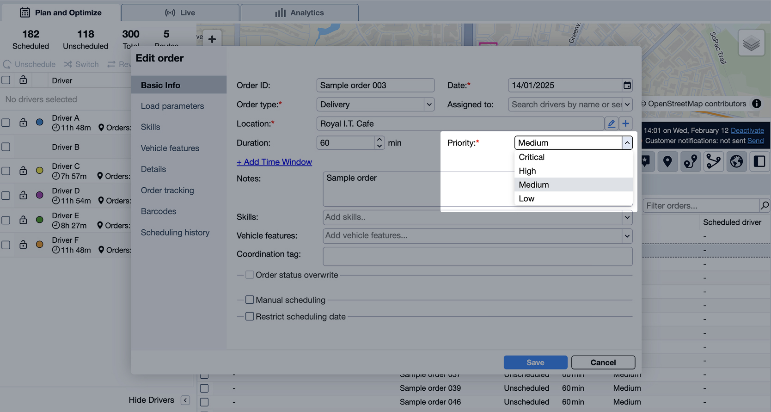Viewport: 771px width, 412px height.
Task: Click the branching routes toolbar icon
Action: pyautogui.click(x=713, y=161)
